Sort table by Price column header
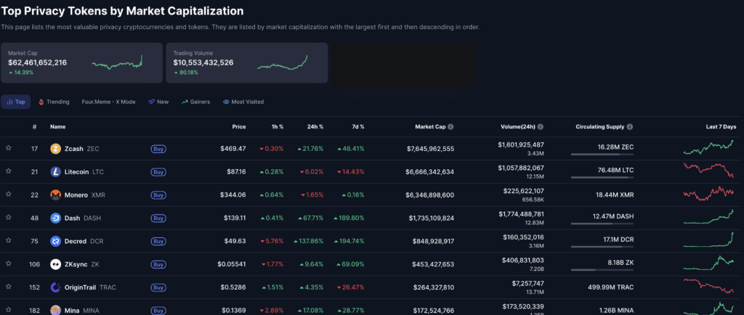The height and width of the screenshot is (315, 744). (238, 127)
